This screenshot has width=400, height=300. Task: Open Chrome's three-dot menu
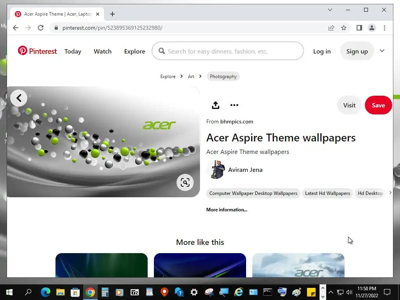(384, 28)
